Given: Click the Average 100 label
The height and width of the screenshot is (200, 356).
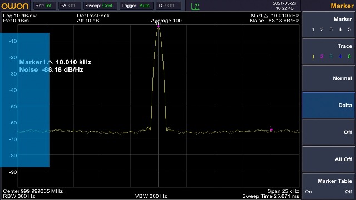Looking at the screenshot, I should 166,21.
